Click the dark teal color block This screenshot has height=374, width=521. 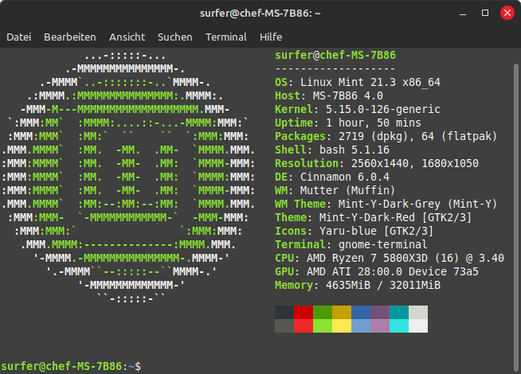(399, 312)
